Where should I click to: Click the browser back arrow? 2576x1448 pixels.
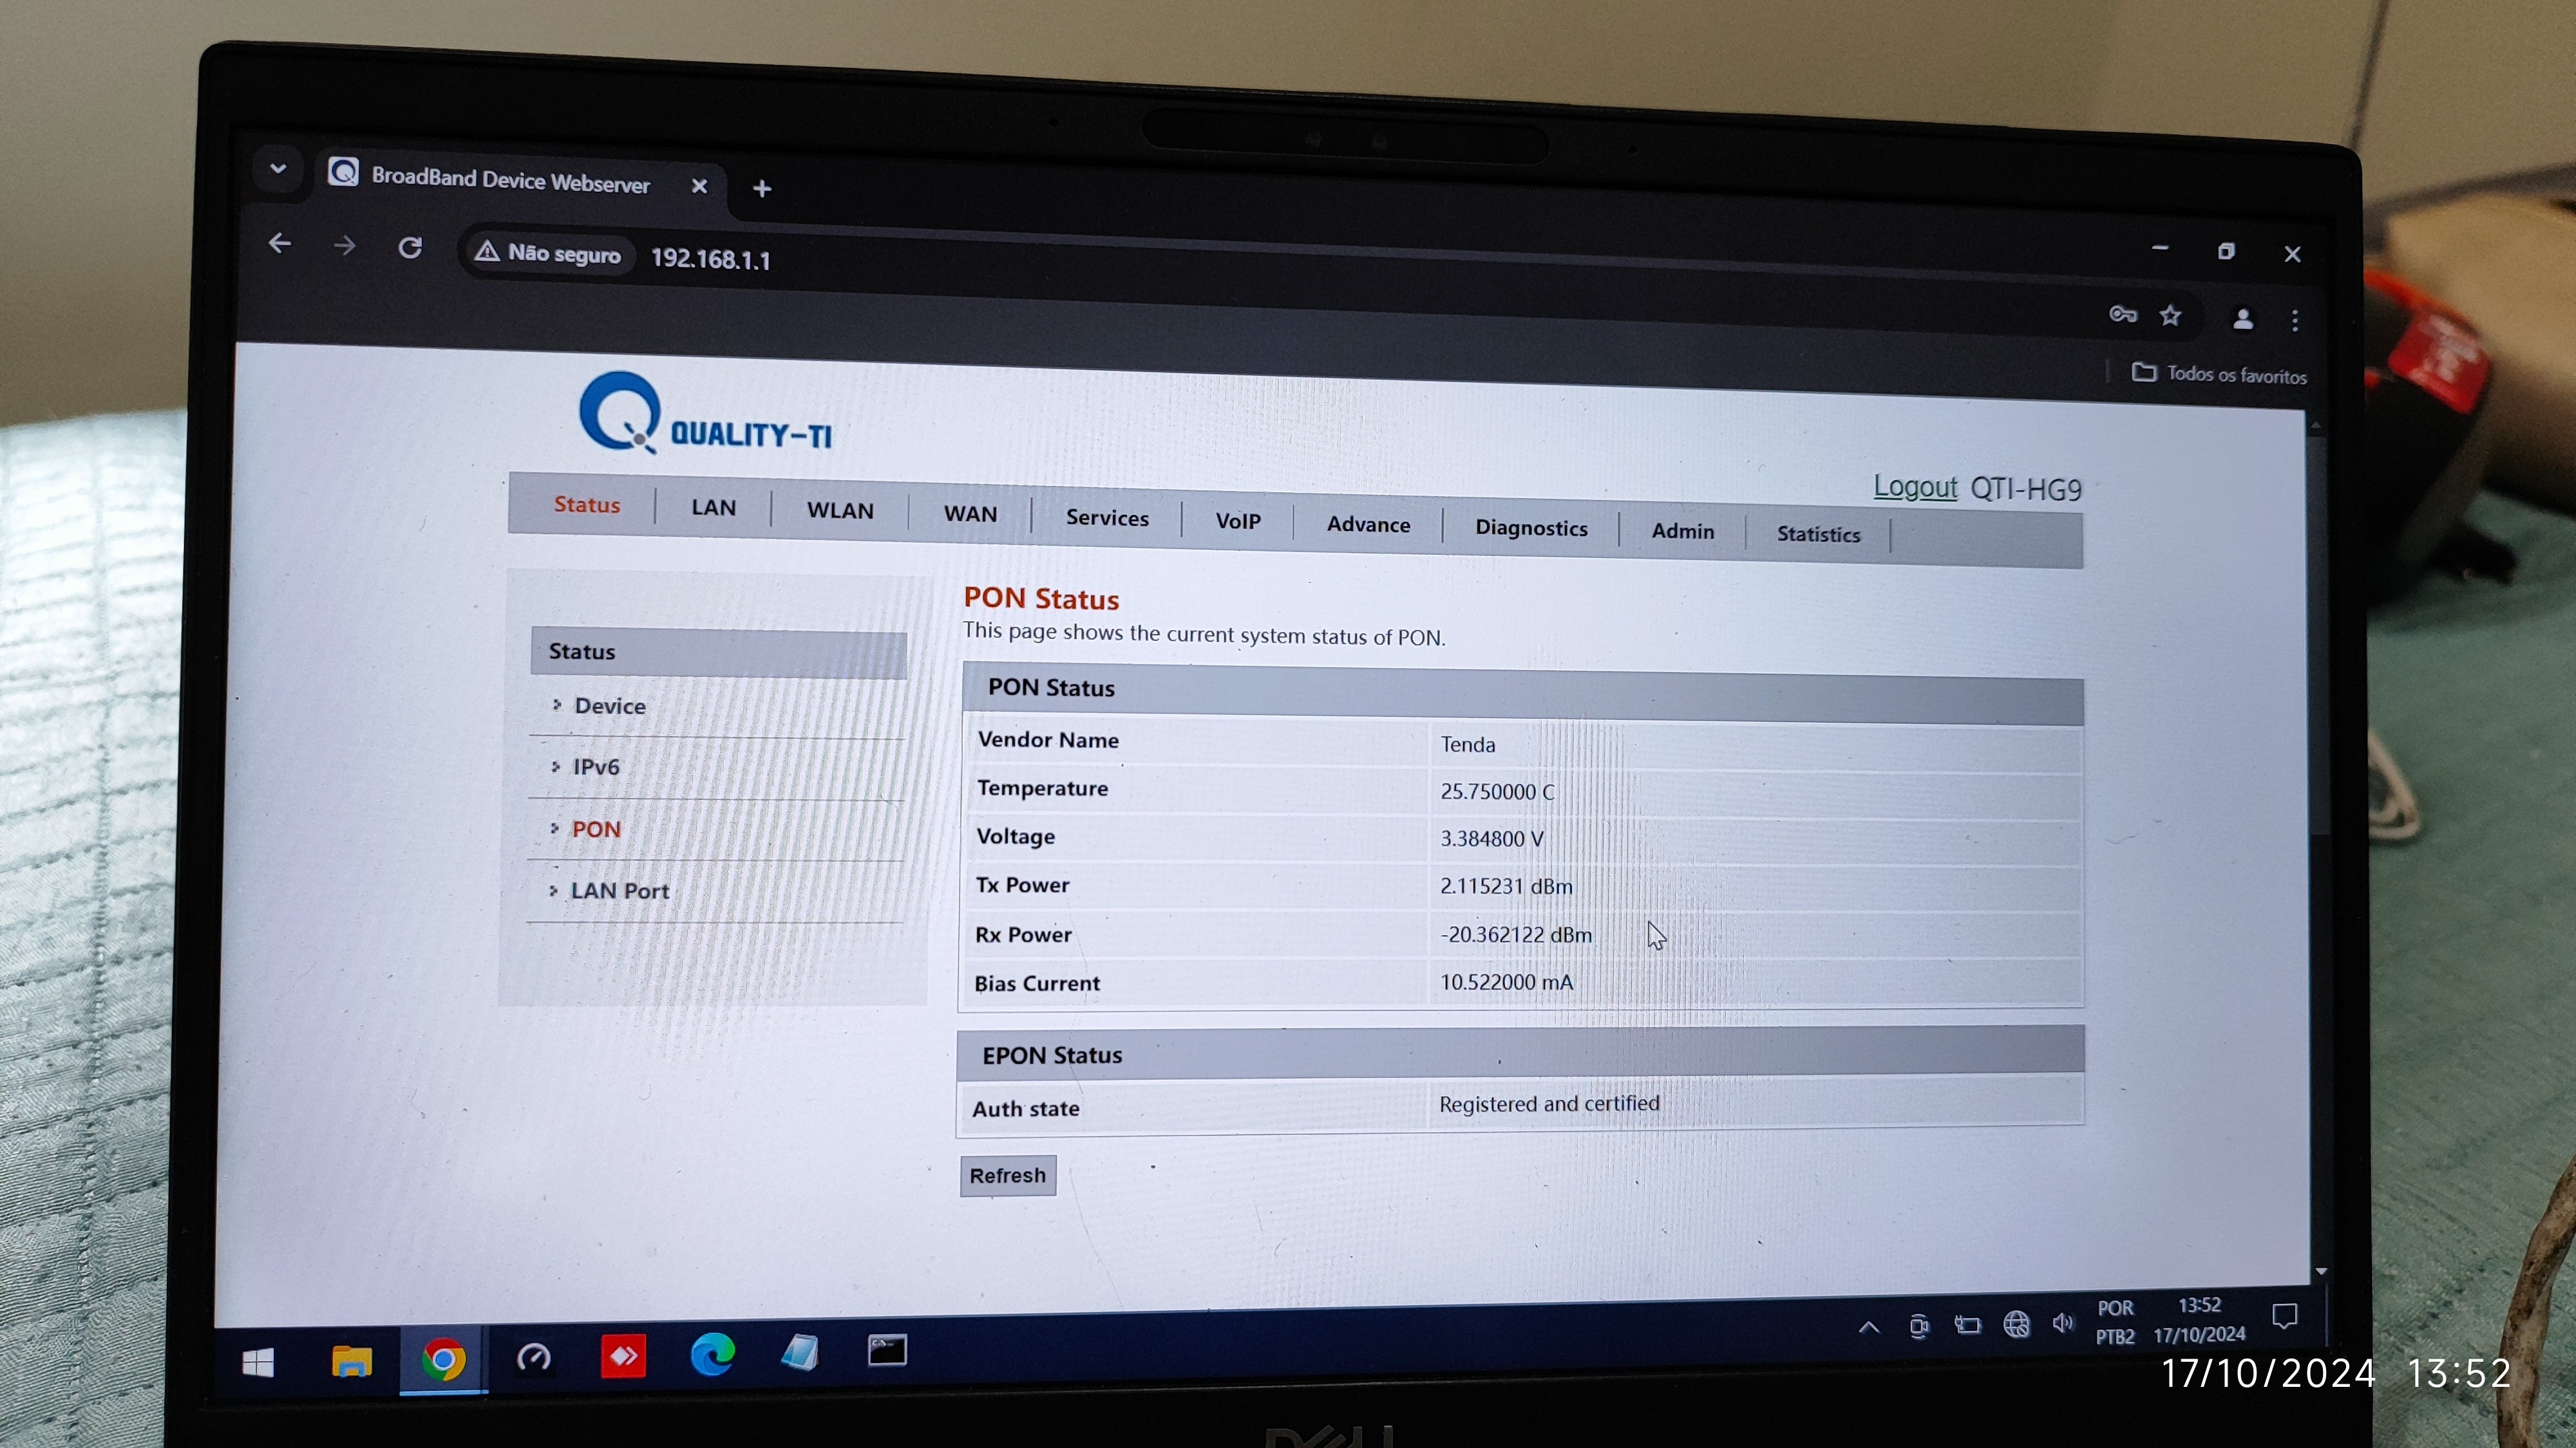pyautogui.click(x=280, y=243)
